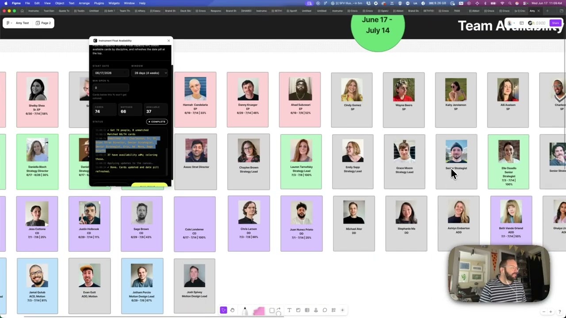The image size is (566, 318).
Task: Select Jamal Qutub's card
Action: [37, 286]
